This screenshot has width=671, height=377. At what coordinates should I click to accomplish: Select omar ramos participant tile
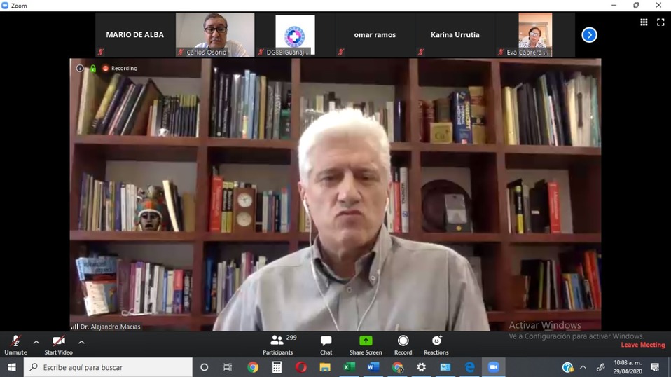coord(375,34)
